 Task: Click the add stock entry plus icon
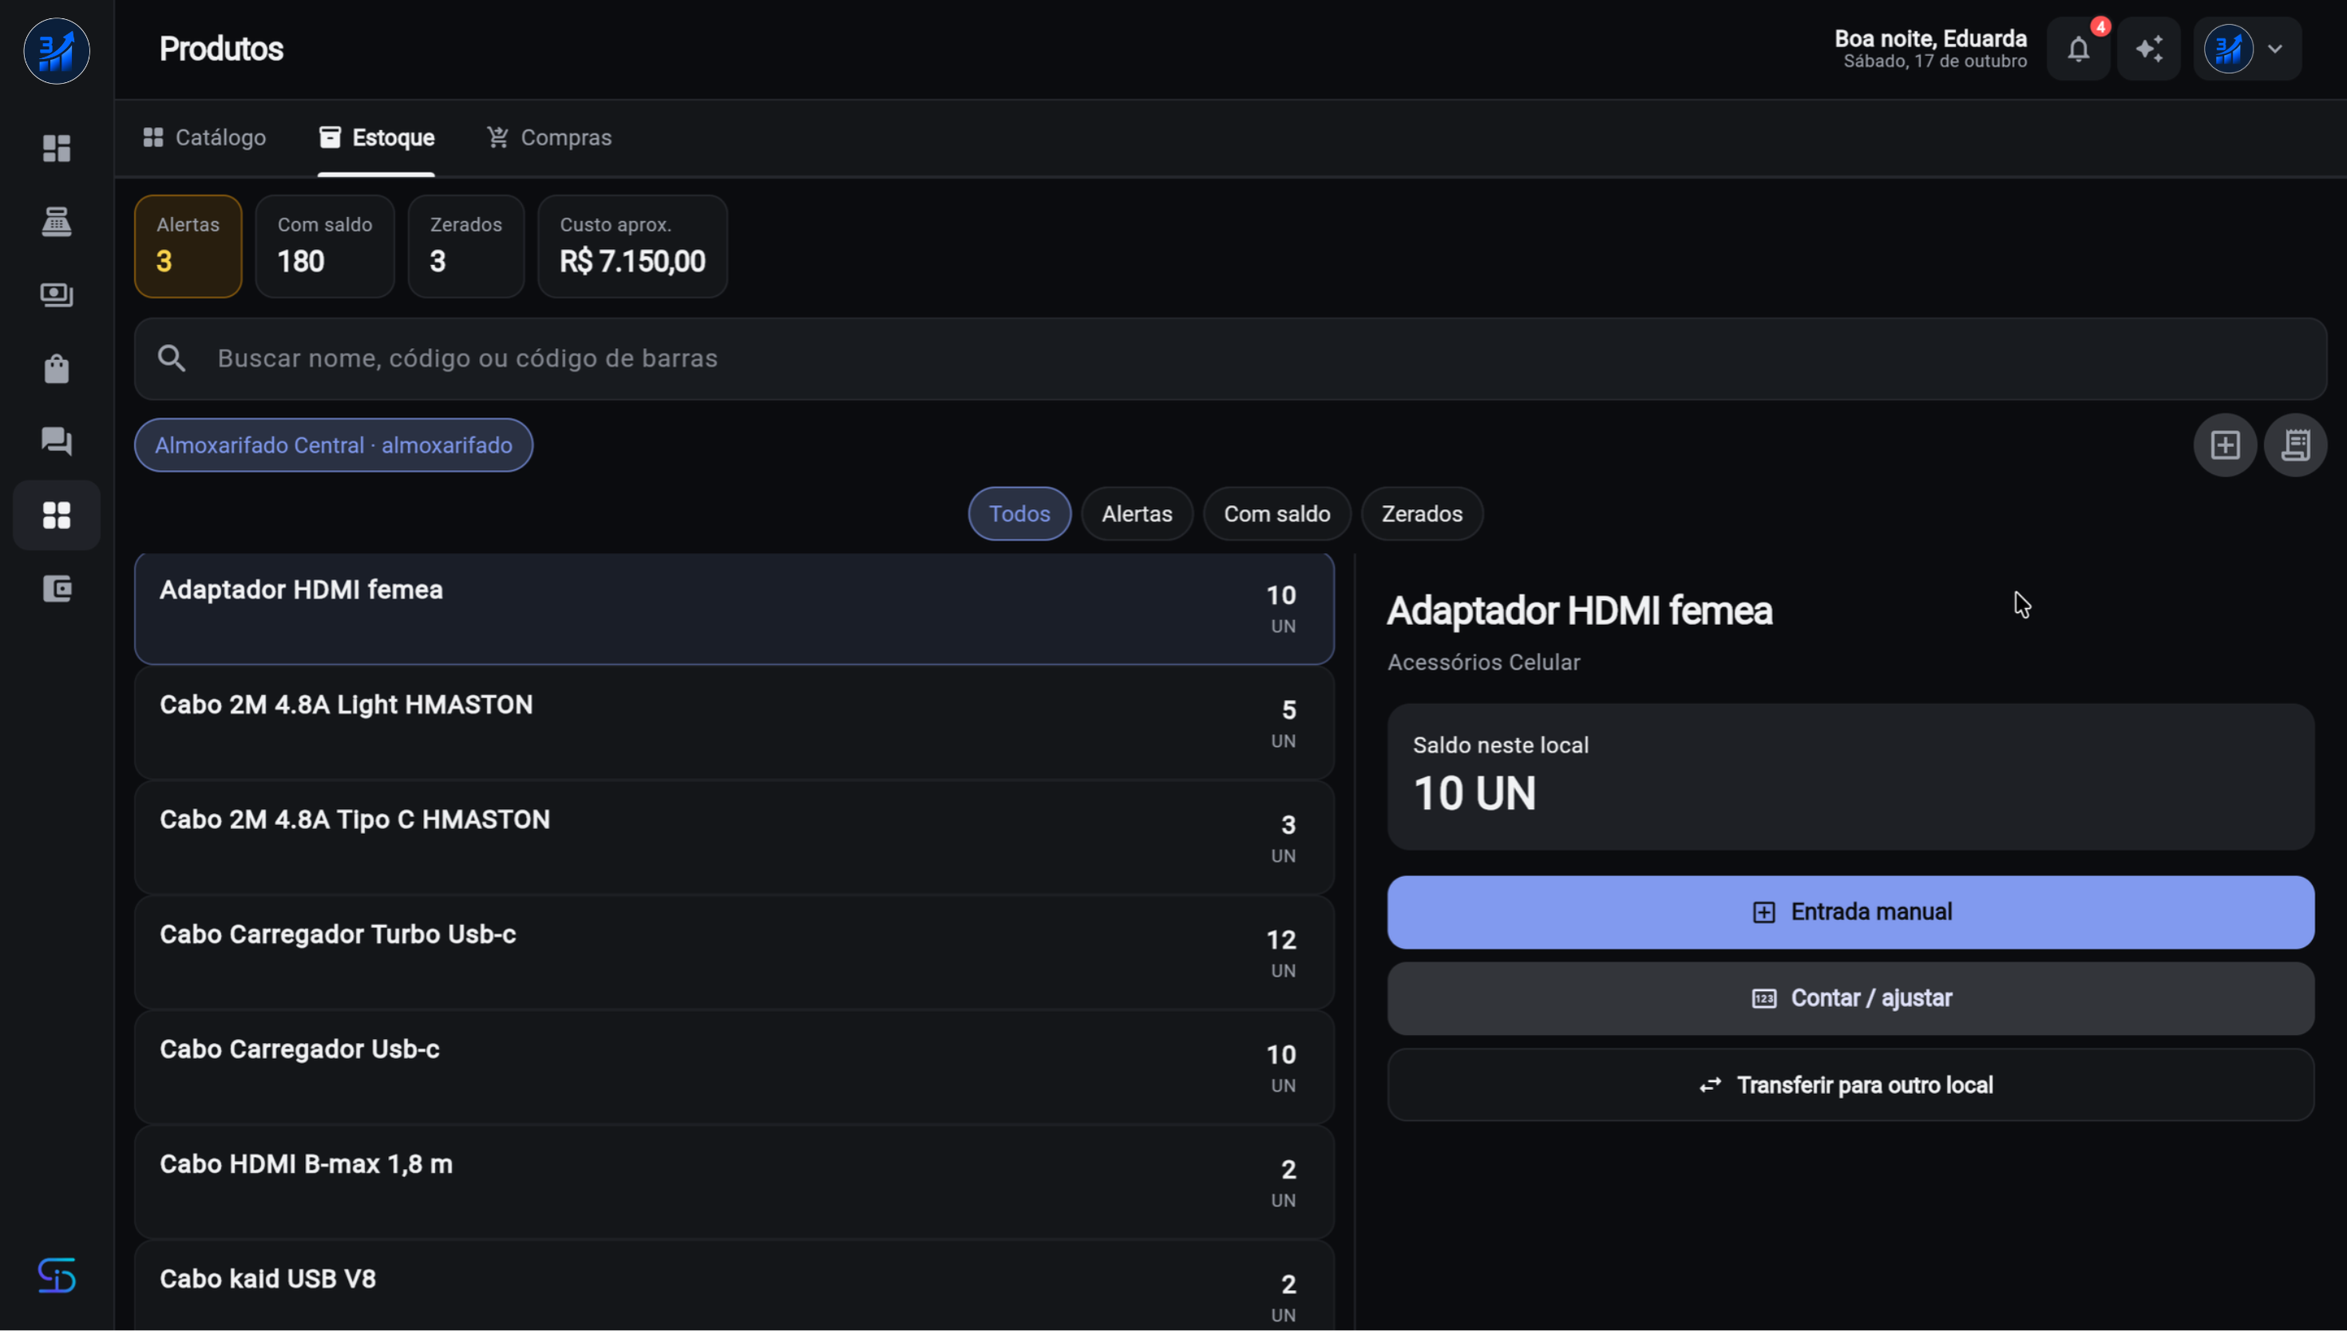click(x=2225, y=445)
